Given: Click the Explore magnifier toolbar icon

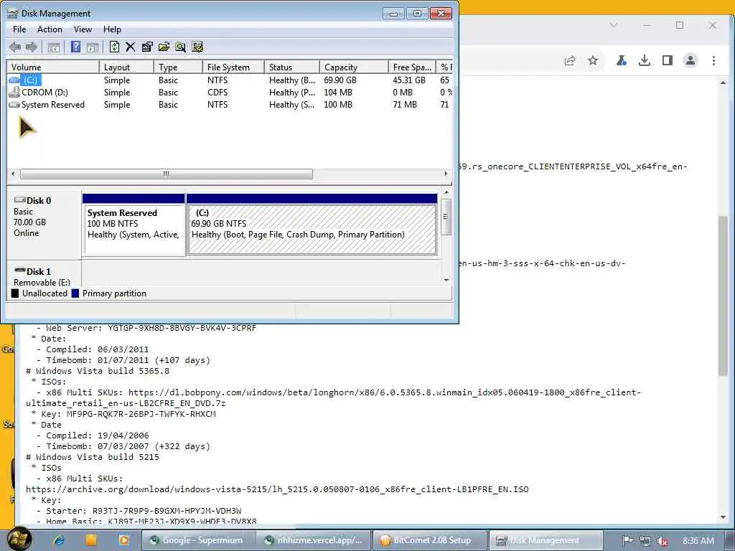Looking at the screenshot, I should 180,47.
